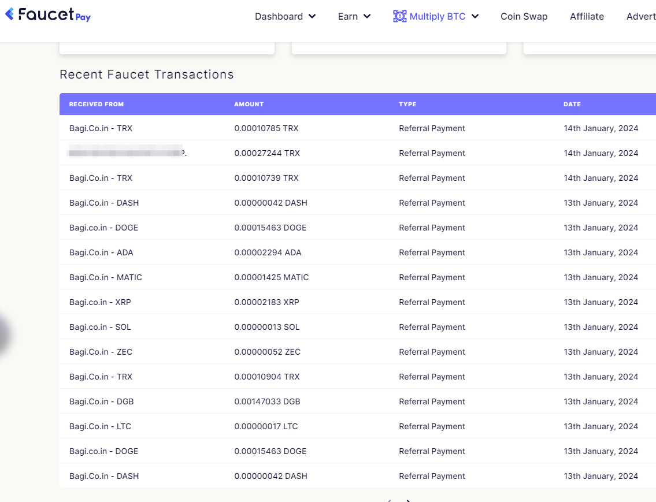Viewport: 656px width, 502px height.
Task: Expand the Dashboard dropdown chevron
Action: (x=312, y=16)
